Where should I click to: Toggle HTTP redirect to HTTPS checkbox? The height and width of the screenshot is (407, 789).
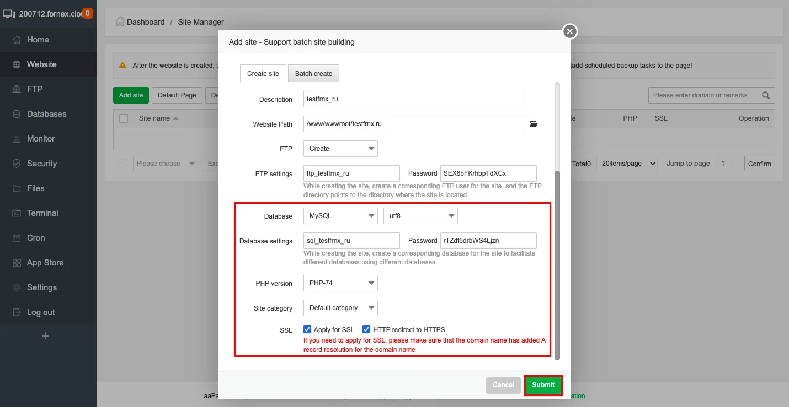366,329
